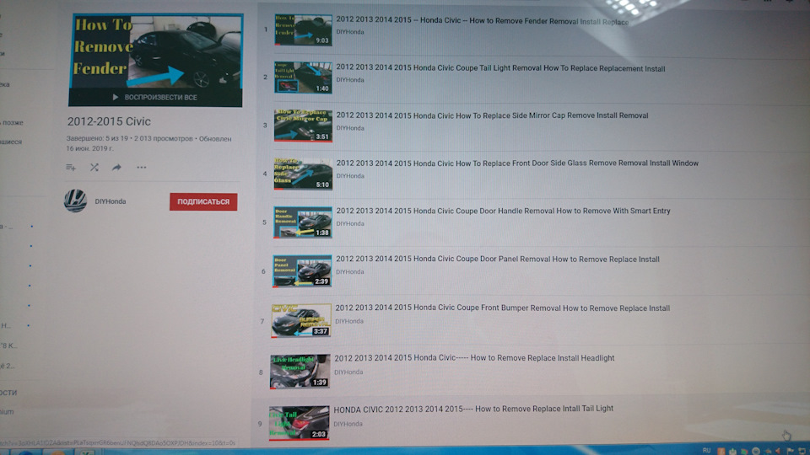The image size is (810, 455).
Task: Open 'HONDA CIVIC ... Intall Tail Light' title
Action: pyautogui.click(x=473, y=409)
